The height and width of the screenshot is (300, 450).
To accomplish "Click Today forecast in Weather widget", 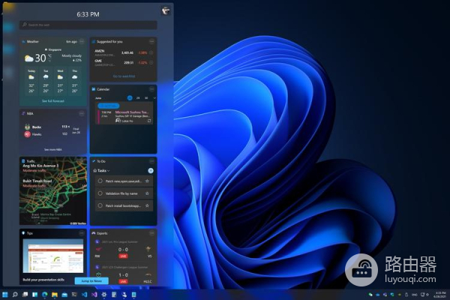I will click(x=31, y=82).
